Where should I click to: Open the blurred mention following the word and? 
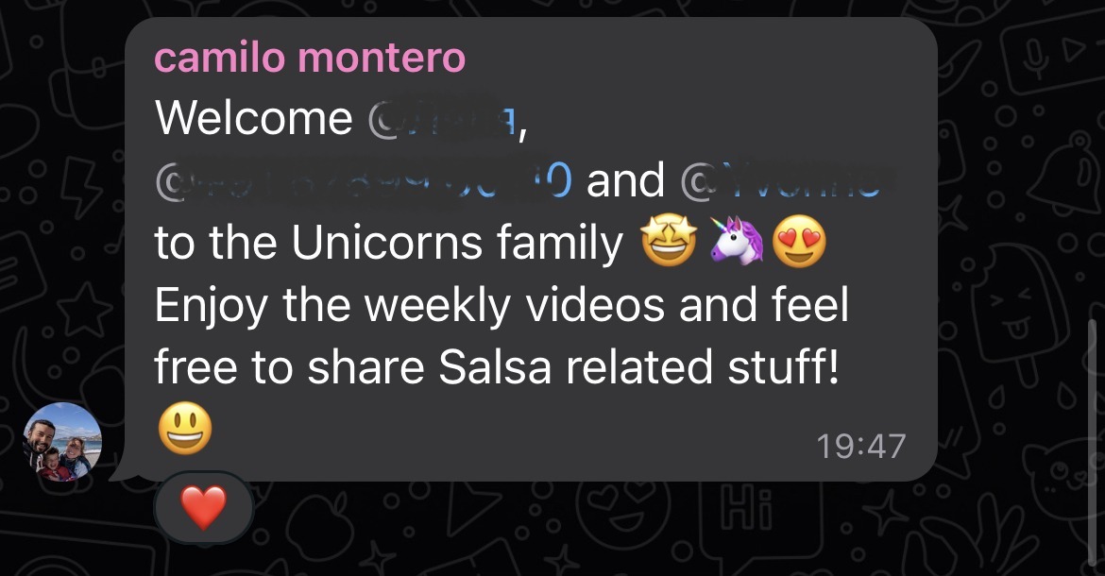click(x=782, y=180)
